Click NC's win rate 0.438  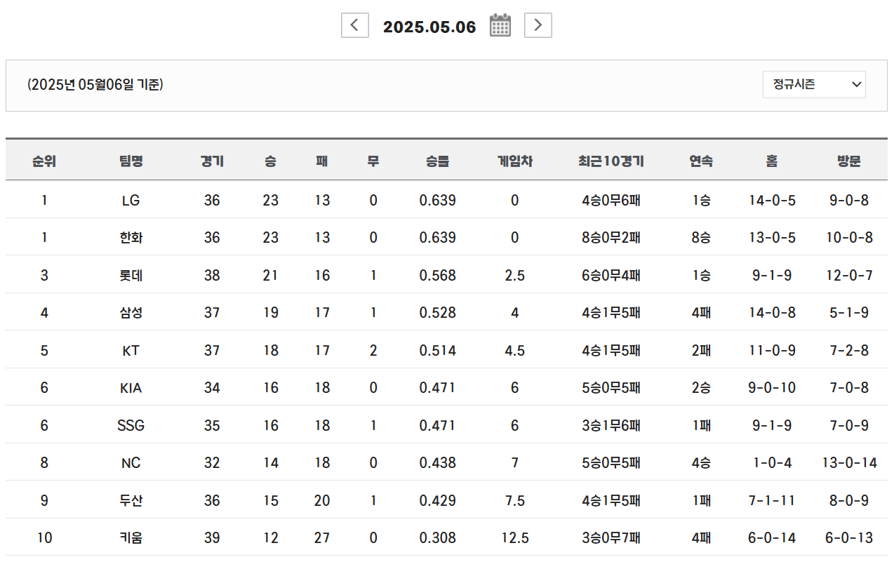(437, 463)
